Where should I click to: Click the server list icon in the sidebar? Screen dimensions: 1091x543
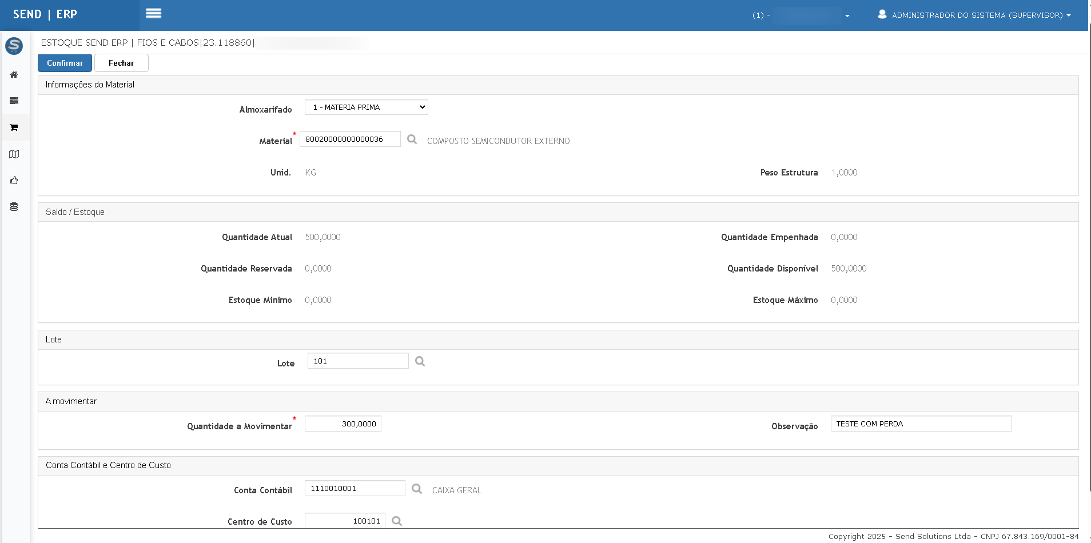[x=14, y=101]
